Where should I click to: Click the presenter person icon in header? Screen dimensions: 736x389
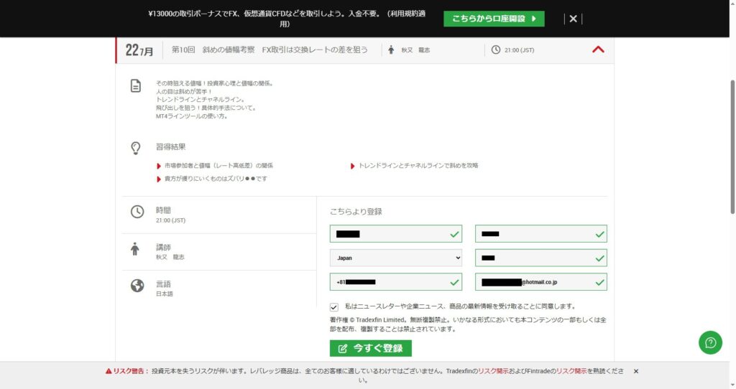[x=391, y=50]
